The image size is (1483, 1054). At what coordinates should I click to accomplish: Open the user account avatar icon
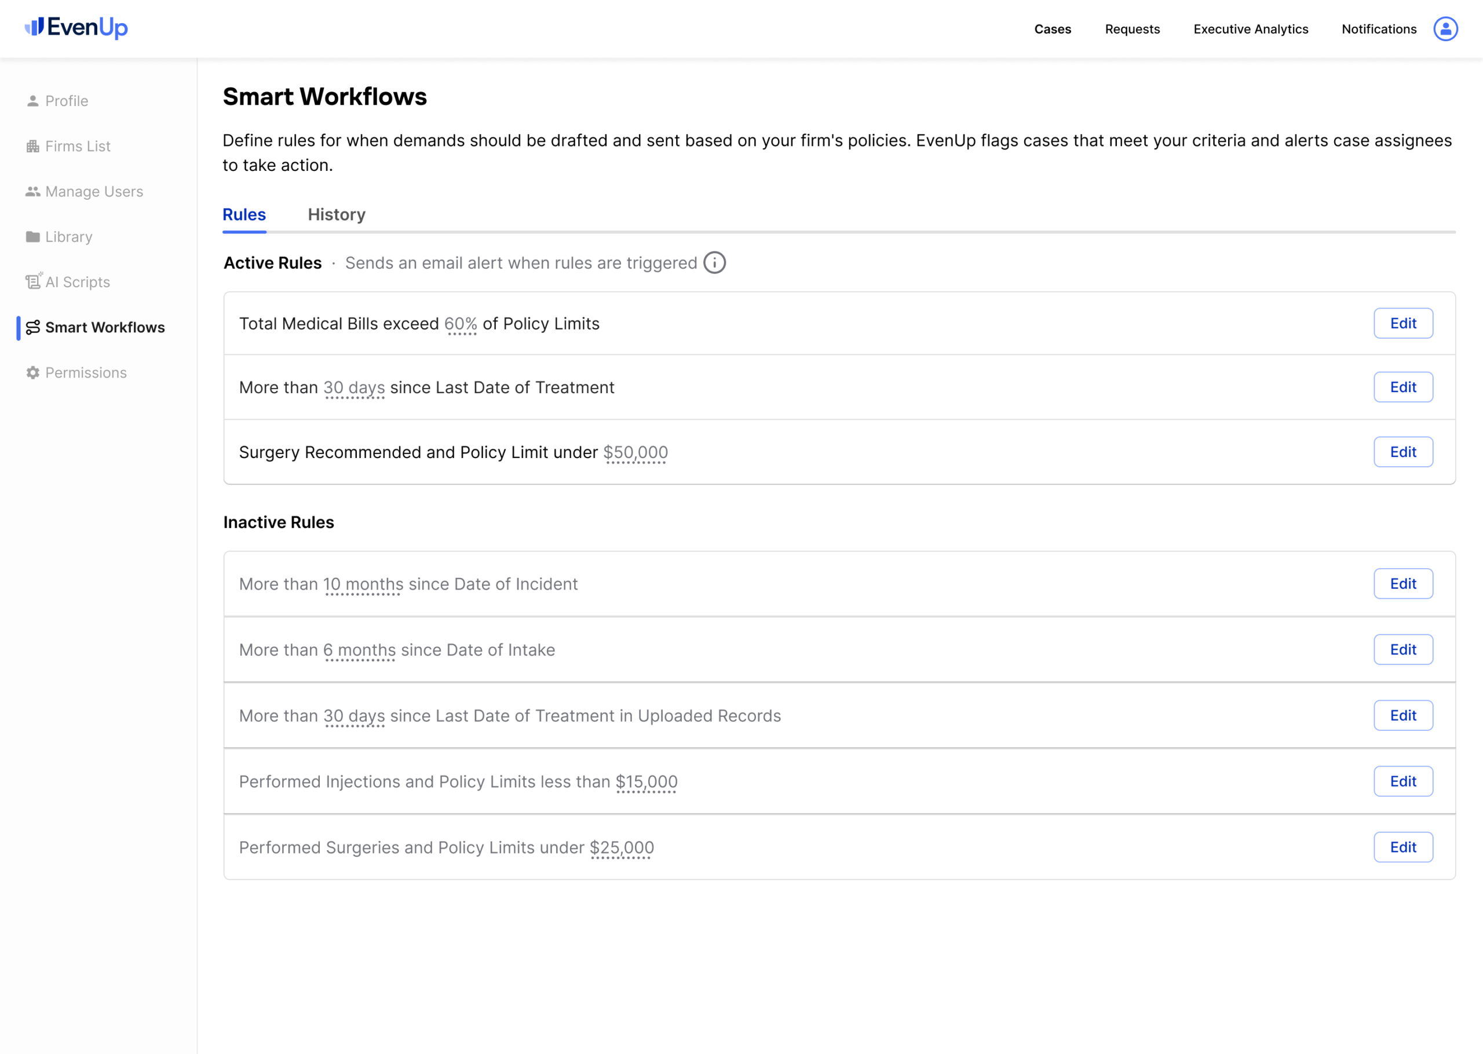click(1445, 28)
